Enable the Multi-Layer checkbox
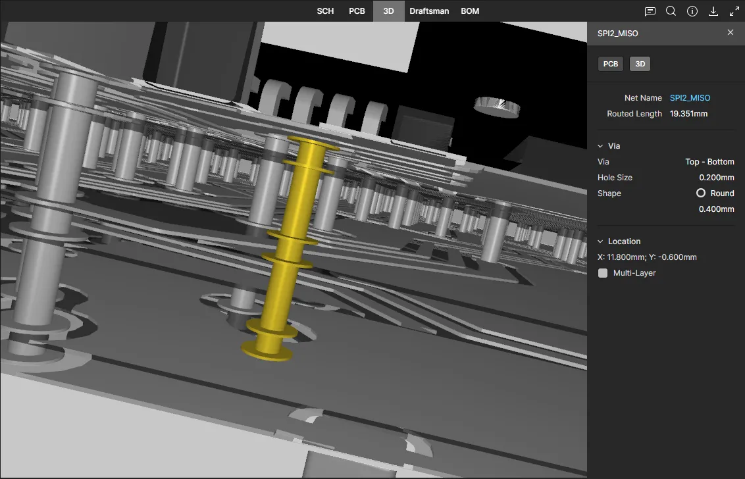The height and width of the screenshot is (479, 745). pyautogui.click(x=603, y=273)
